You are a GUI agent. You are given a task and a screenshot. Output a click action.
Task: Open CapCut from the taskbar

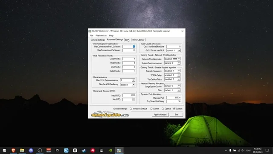click(75, 150)
